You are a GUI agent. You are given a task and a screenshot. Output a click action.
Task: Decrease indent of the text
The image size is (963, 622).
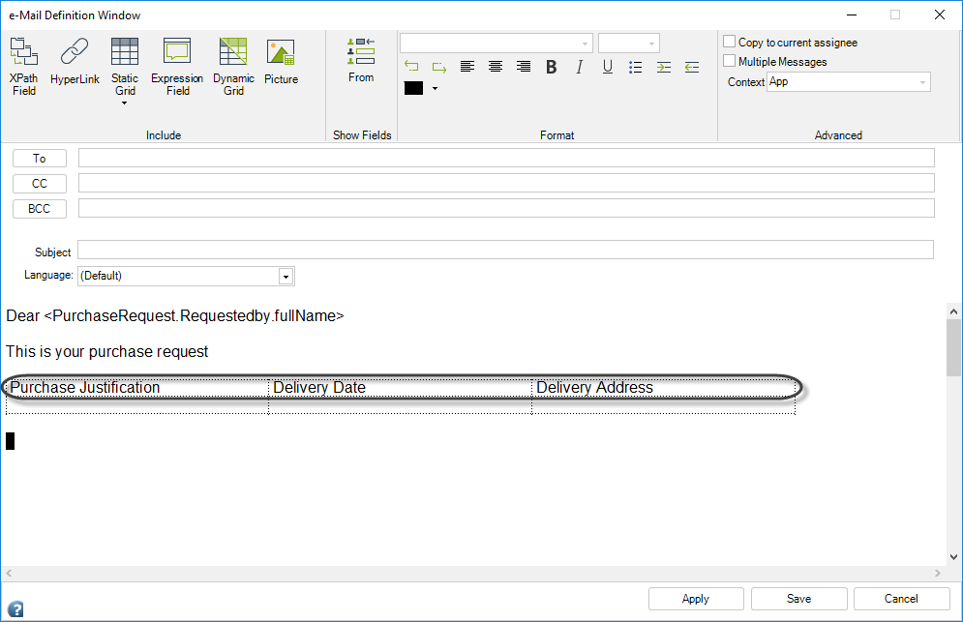pyautogui.click(x=692, y=67)
